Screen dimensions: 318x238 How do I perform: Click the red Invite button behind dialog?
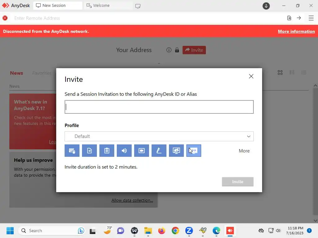click(194, 50)
